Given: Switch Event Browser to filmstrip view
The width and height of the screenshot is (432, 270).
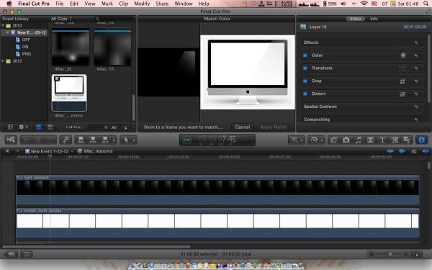Looking at the screenshot, I should [x=39, y=127].
